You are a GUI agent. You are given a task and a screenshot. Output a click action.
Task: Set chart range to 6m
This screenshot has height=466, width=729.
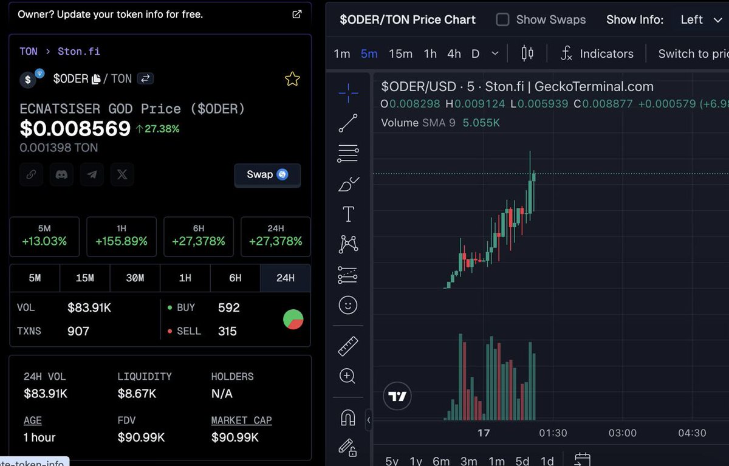(442, 461)
